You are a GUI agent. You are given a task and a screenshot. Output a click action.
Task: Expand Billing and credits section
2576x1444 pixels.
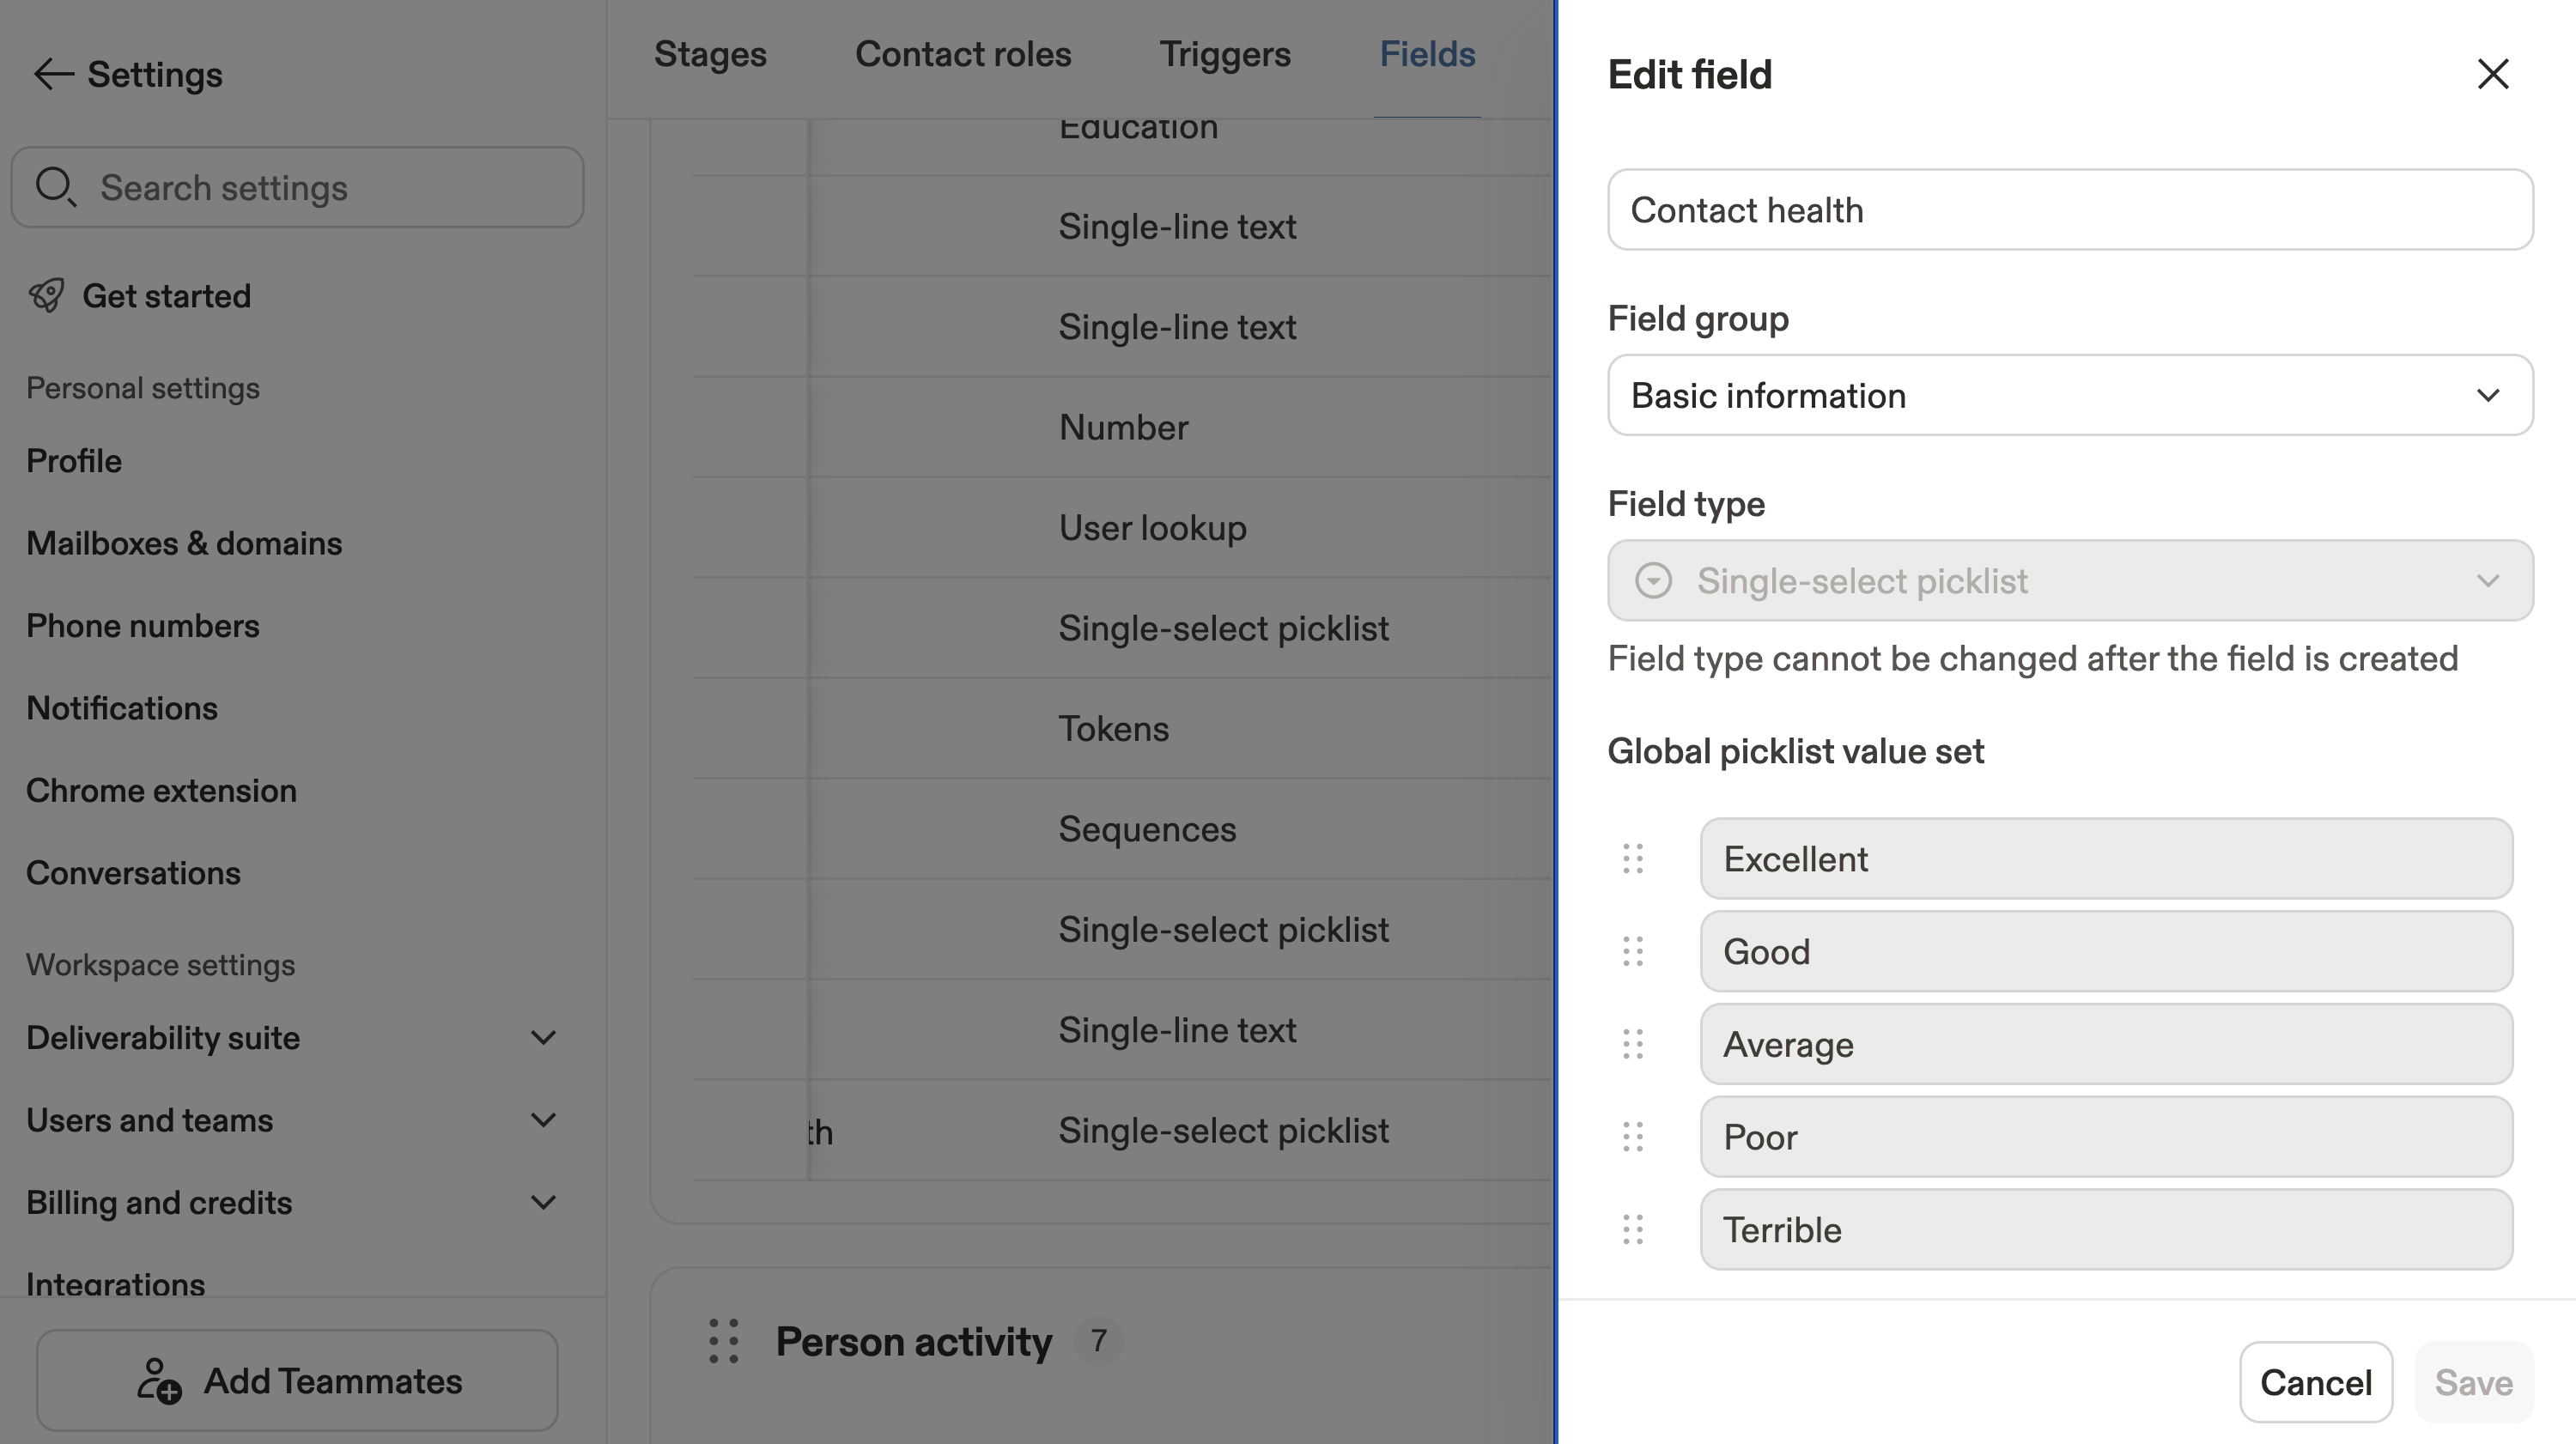tap(543, 1202)
